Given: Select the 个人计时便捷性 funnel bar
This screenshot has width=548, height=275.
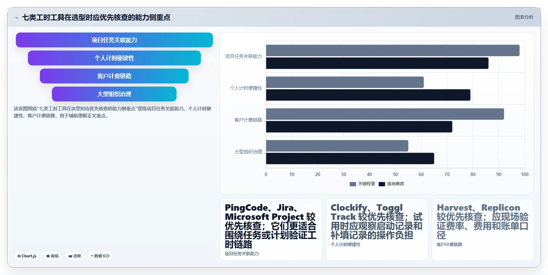Looking at the screenshot, I should click(114, 58).
